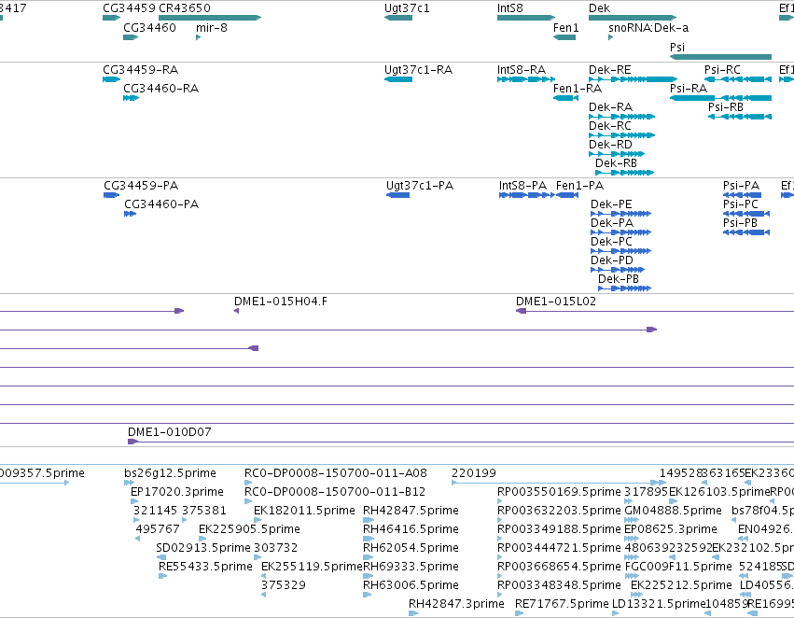Viewport: 794px width, 618px height.
Task: Open the Psi-RB transcript
Action: pyautogui.click(x=740, y=117)
